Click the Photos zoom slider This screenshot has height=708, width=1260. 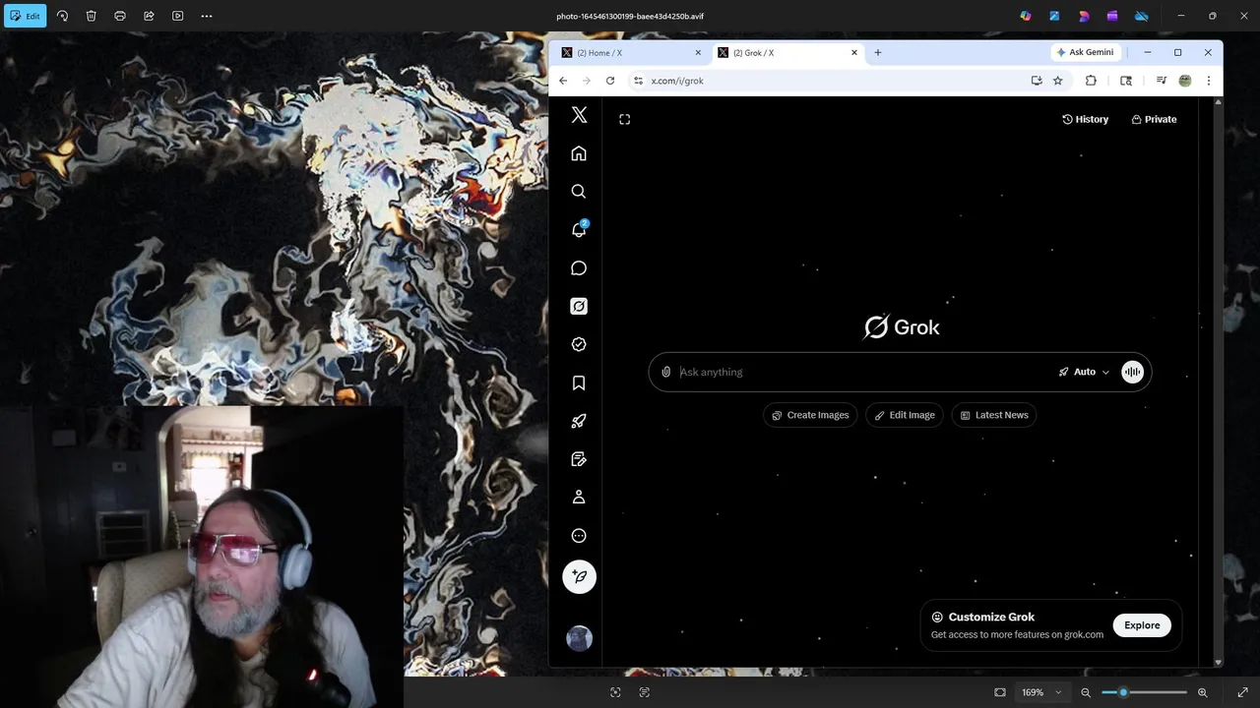pos(1144,692)
